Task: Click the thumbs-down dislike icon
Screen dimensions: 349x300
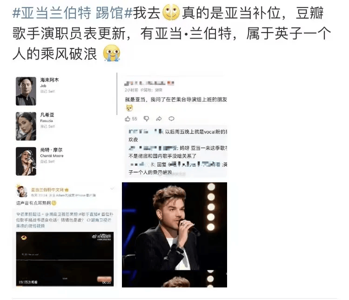Action: [x=146, y=119]
